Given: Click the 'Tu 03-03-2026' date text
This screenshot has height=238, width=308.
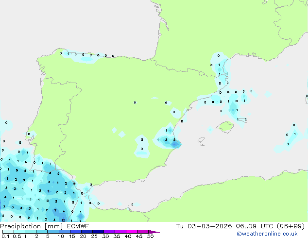Looking at the screenshot, I should click(204, 226).
